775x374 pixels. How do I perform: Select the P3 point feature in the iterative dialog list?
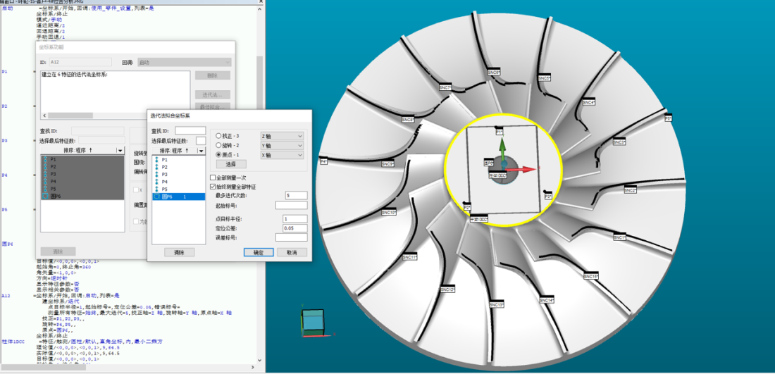click(x=165, y=175)
